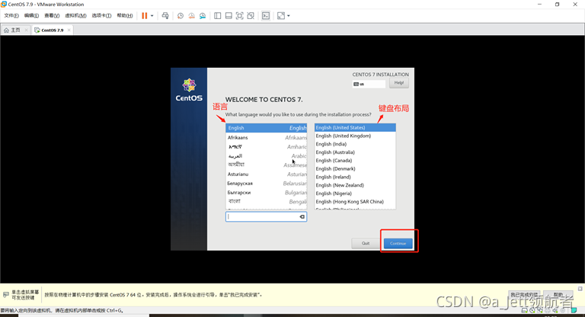Choose English (Denmark) locale

pos(355,168)
